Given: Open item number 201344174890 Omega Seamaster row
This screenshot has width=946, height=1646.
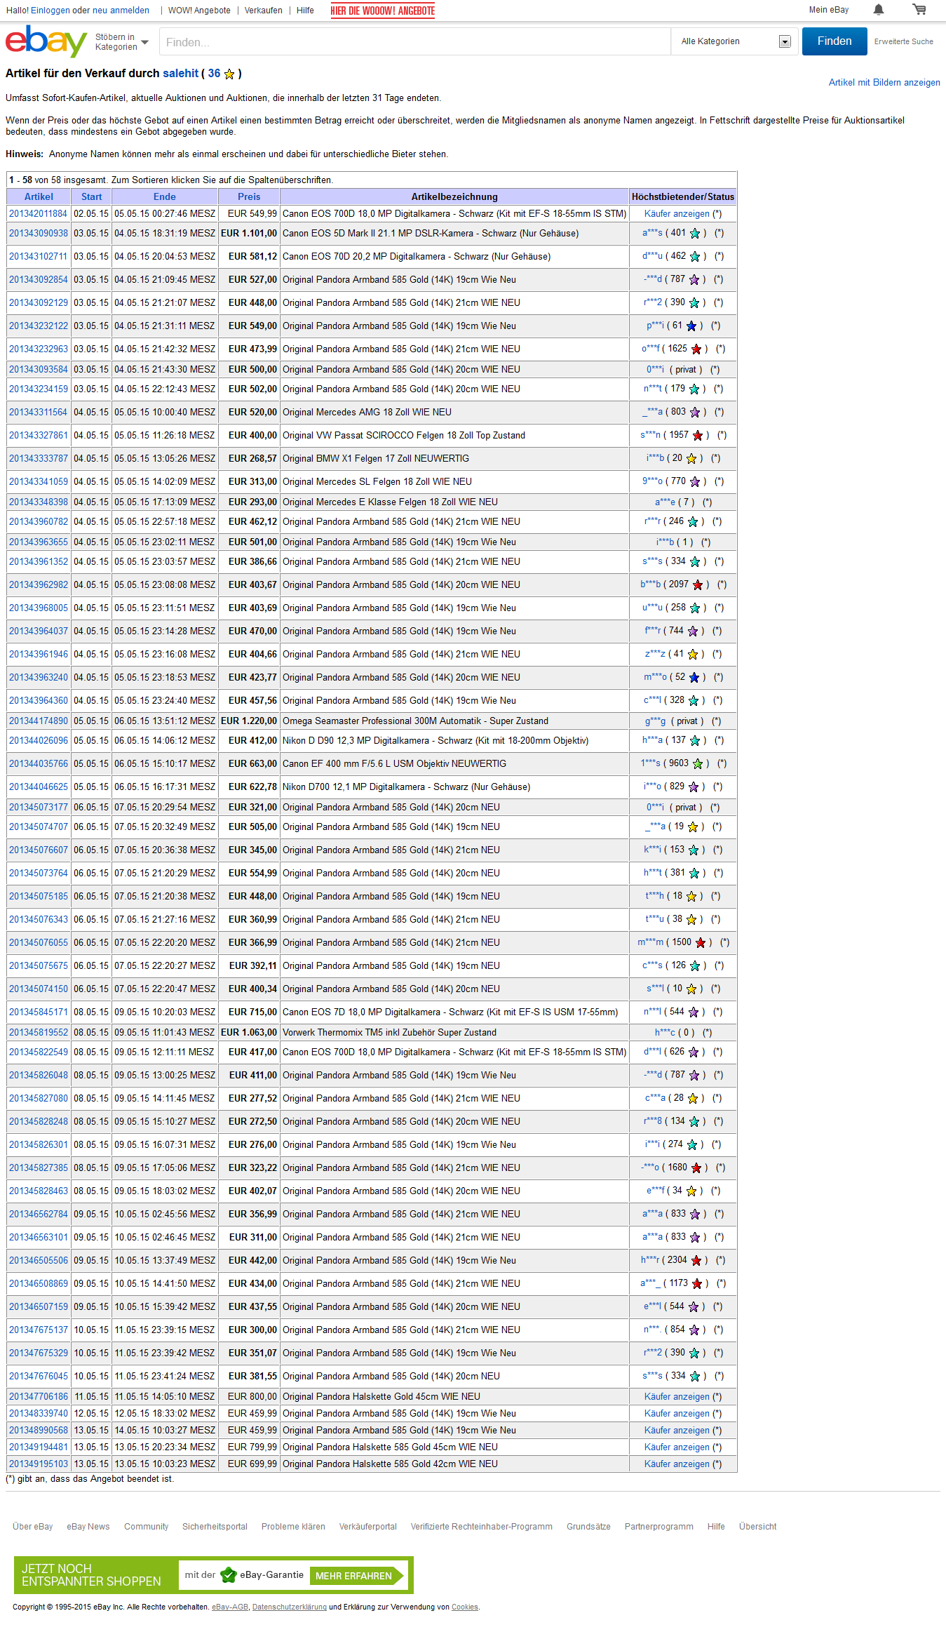Looking at the screenshot, I should 39,721.
